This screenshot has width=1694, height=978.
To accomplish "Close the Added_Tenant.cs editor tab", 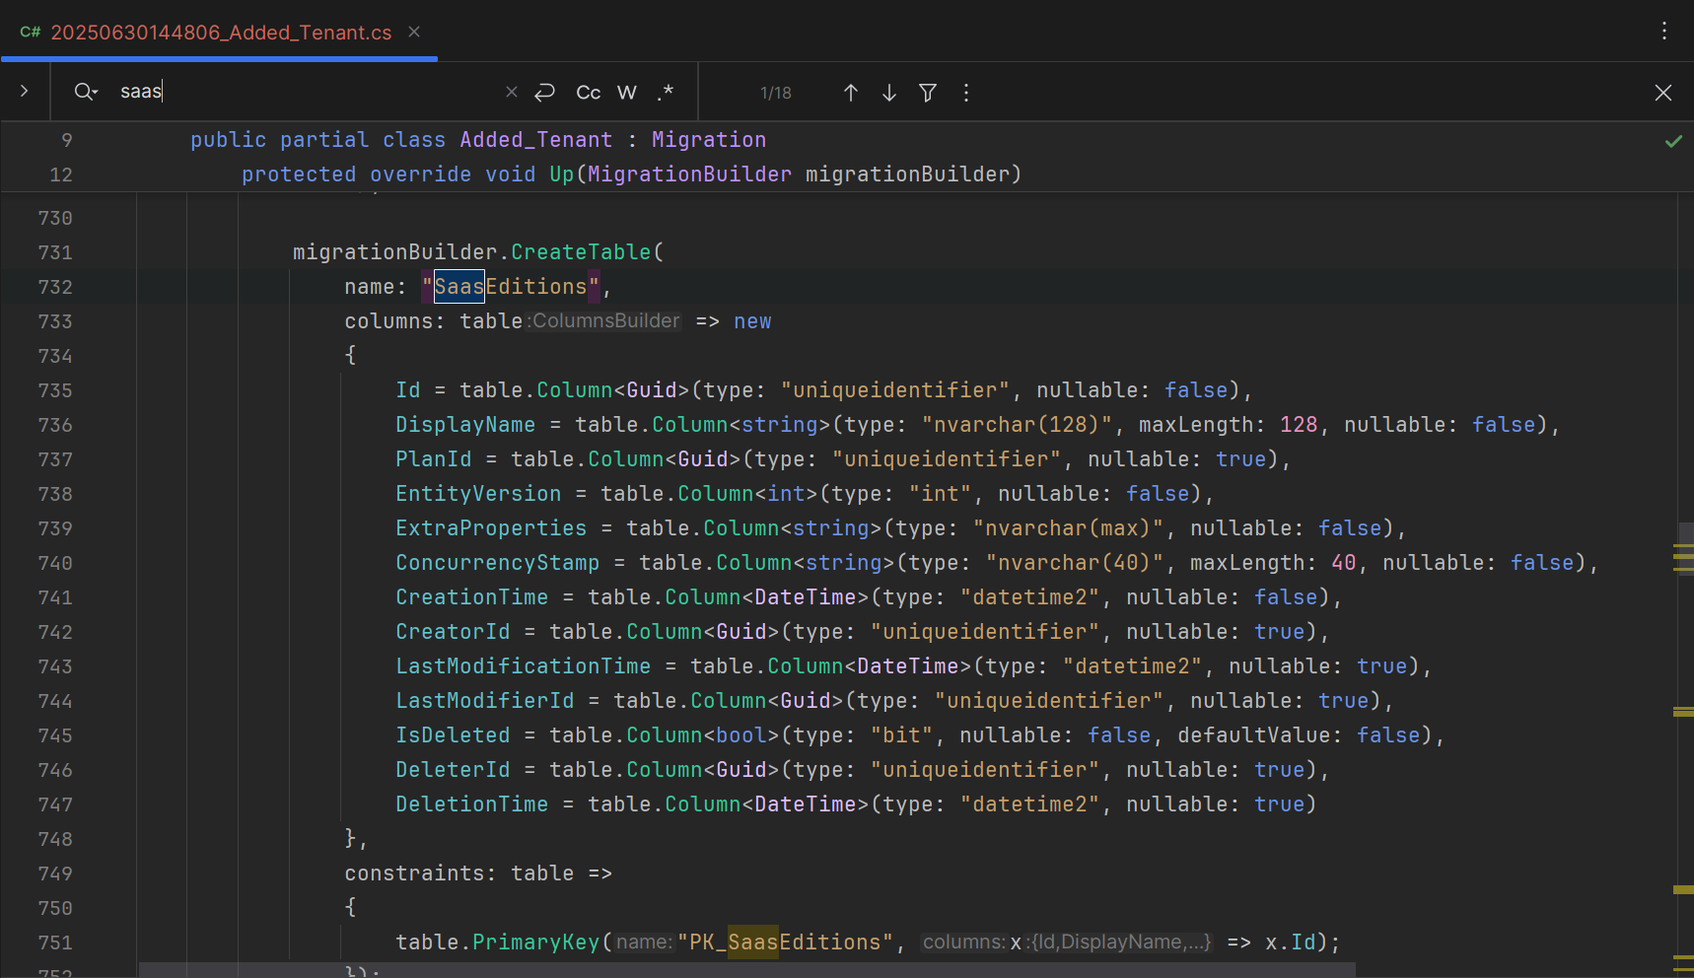I will point(414,32).
